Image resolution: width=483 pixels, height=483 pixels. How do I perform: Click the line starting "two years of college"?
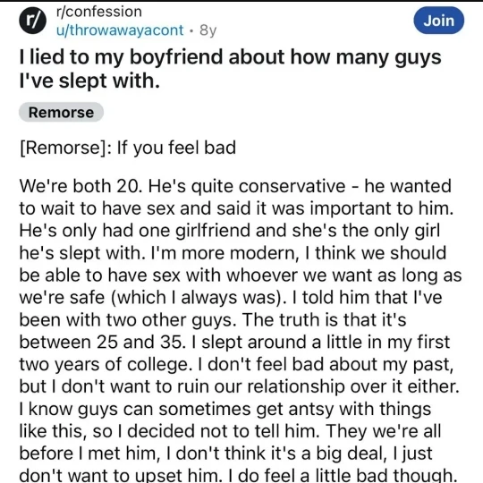236,364
